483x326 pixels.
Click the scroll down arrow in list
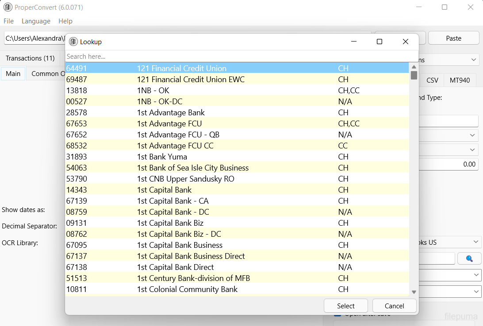[414, 292]
